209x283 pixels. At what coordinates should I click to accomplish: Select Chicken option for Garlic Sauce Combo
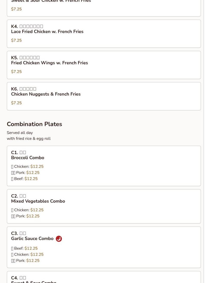[x=27, y=255]
